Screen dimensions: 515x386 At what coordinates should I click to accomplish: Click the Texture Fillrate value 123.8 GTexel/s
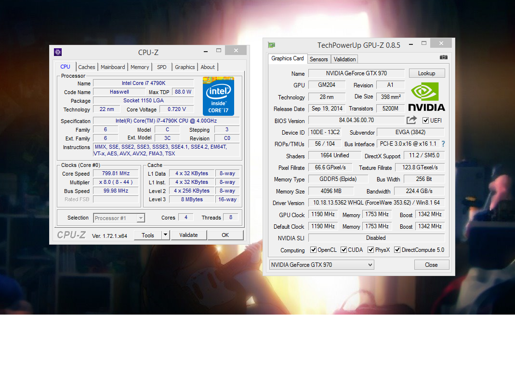420,167
